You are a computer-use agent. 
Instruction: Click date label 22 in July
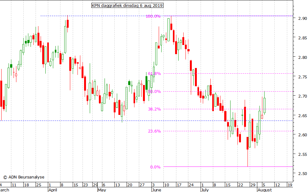[240, 185]
